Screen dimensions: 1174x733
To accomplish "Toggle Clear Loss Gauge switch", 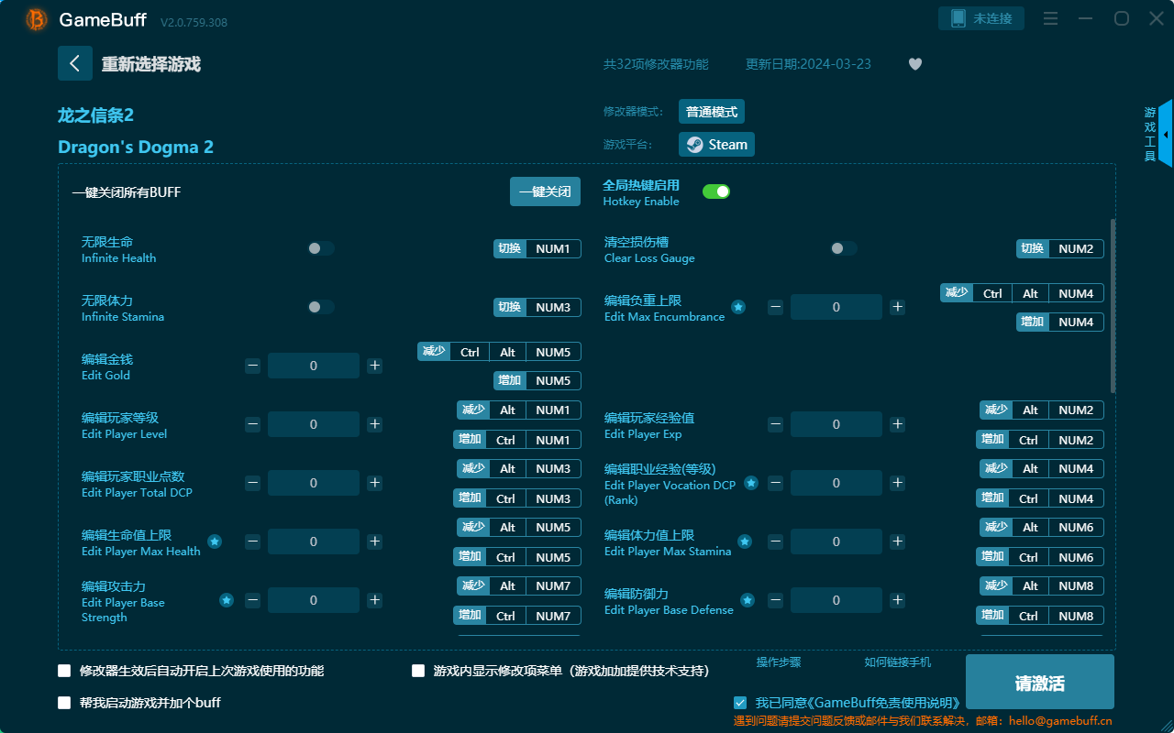I will click(x=844, y=248).
